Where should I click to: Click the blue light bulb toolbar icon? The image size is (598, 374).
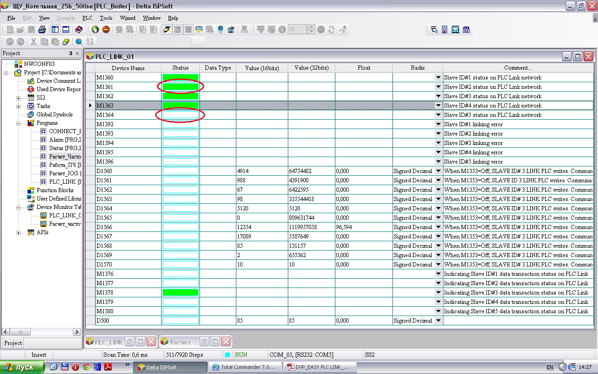point(221,29)
